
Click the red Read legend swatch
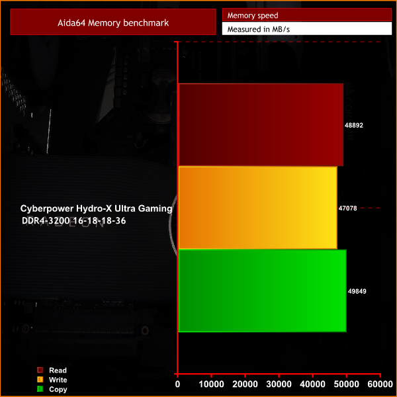point(40,371)
